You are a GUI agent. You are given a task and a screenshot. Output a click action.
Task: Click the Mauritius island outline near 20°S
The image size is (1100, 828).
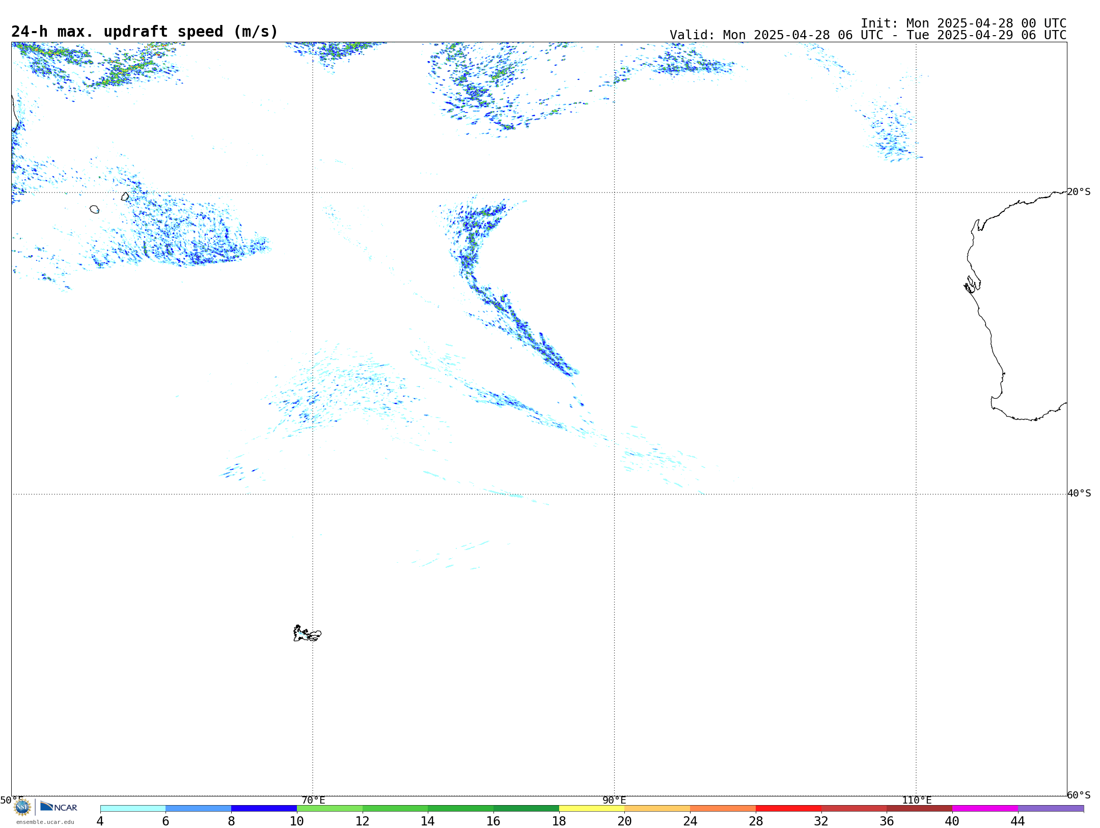tap(125, 197)
